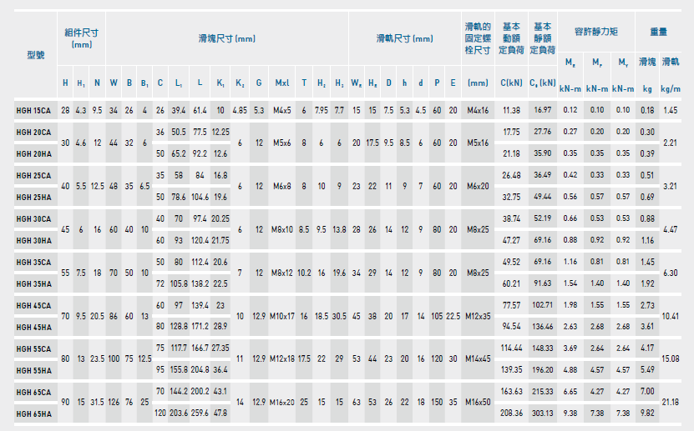The height and width of the screenshot is (431, 694).
Task: Click the 重量 column group header
Action: [x=659, y=32]
